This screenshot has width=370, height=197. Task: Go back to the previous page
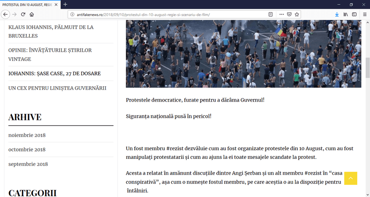(x=5, y=14)
